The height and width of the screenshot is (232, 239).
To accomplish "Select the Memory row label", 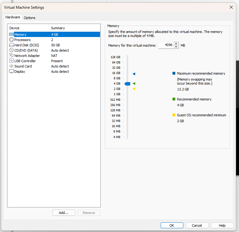I will (20, 35).
